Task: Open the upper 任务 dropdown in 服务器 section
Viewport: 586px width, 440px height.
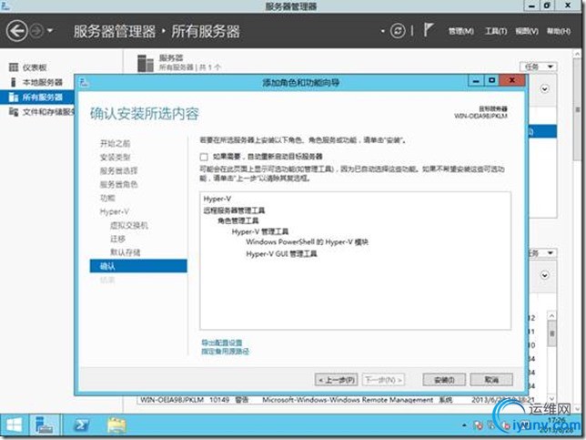Action: pos(539,67)
